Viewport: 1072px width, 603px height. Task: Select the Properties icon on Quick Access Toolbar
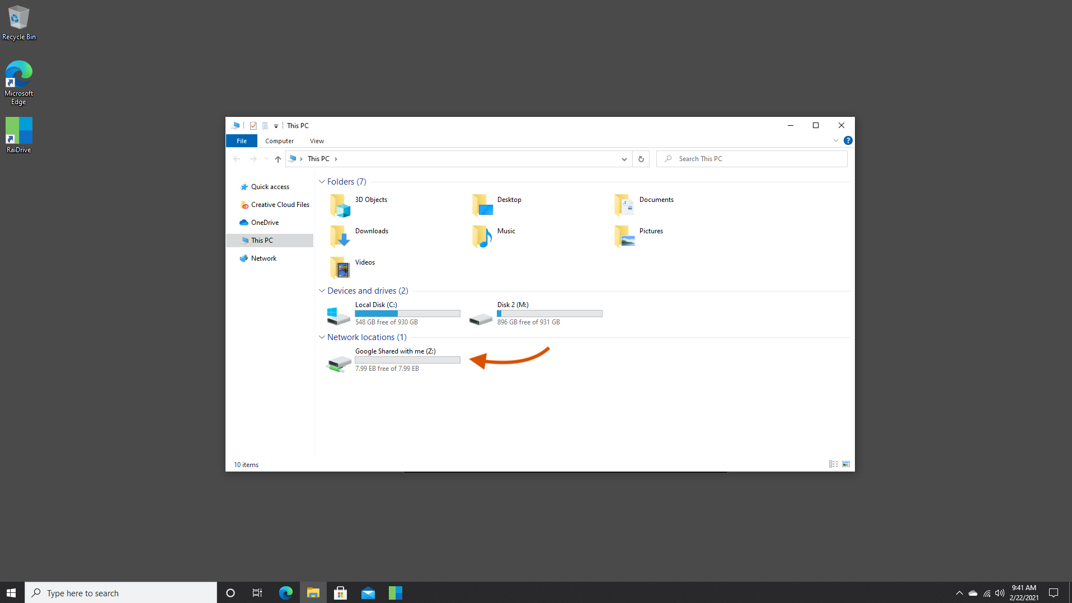253,125
